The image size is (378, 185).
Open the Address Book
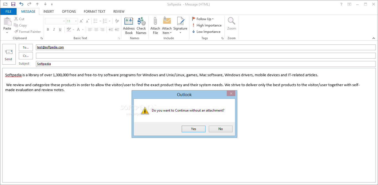(x=129, y=26)
